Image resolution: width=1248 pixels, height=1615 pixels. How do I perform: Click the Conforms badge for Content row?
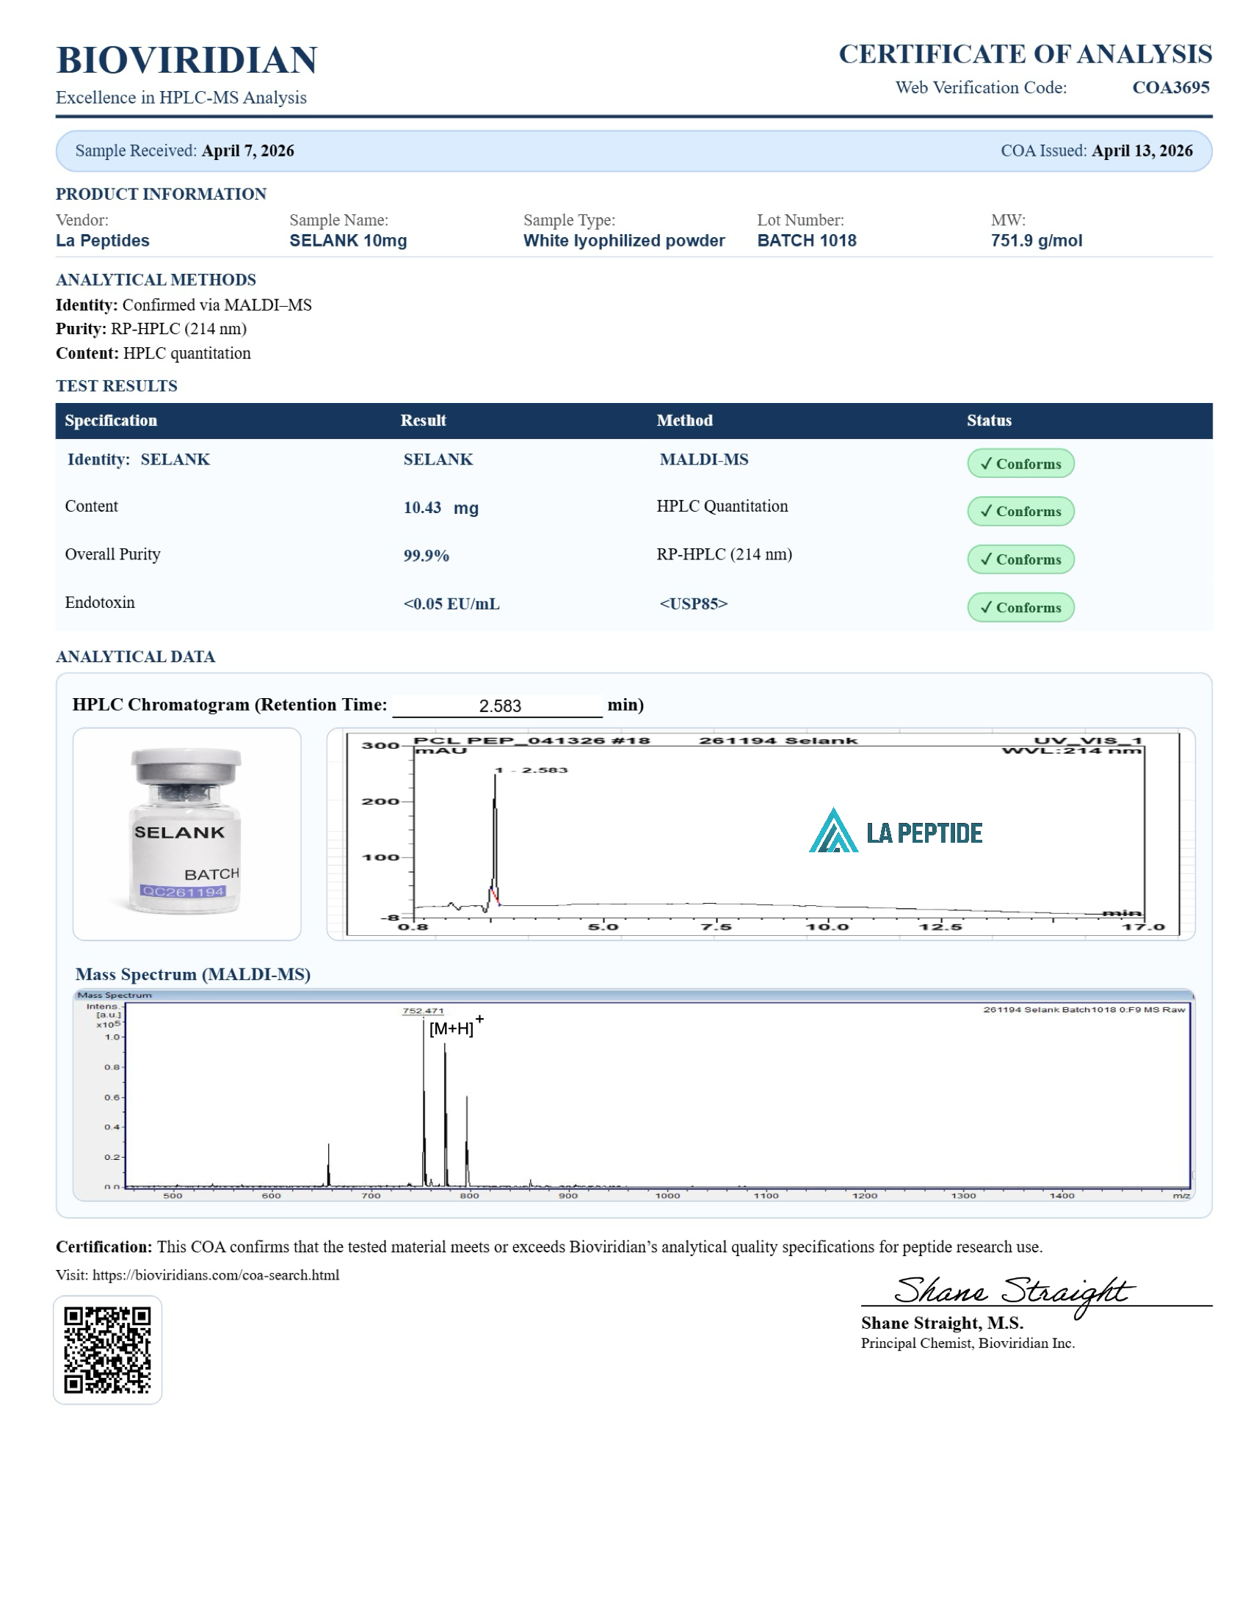(x=1020, y=511)
